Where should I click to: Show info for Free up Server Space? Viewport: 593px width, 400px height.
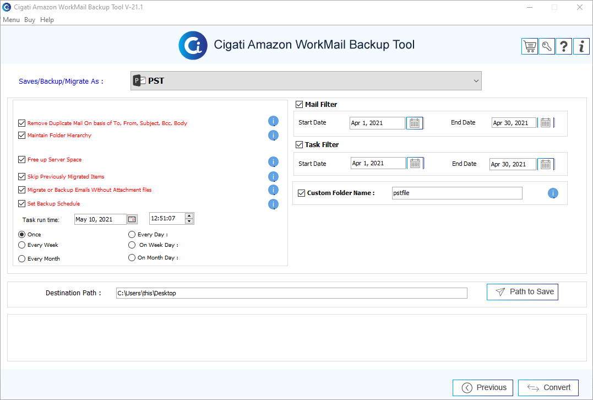[274, 162]
